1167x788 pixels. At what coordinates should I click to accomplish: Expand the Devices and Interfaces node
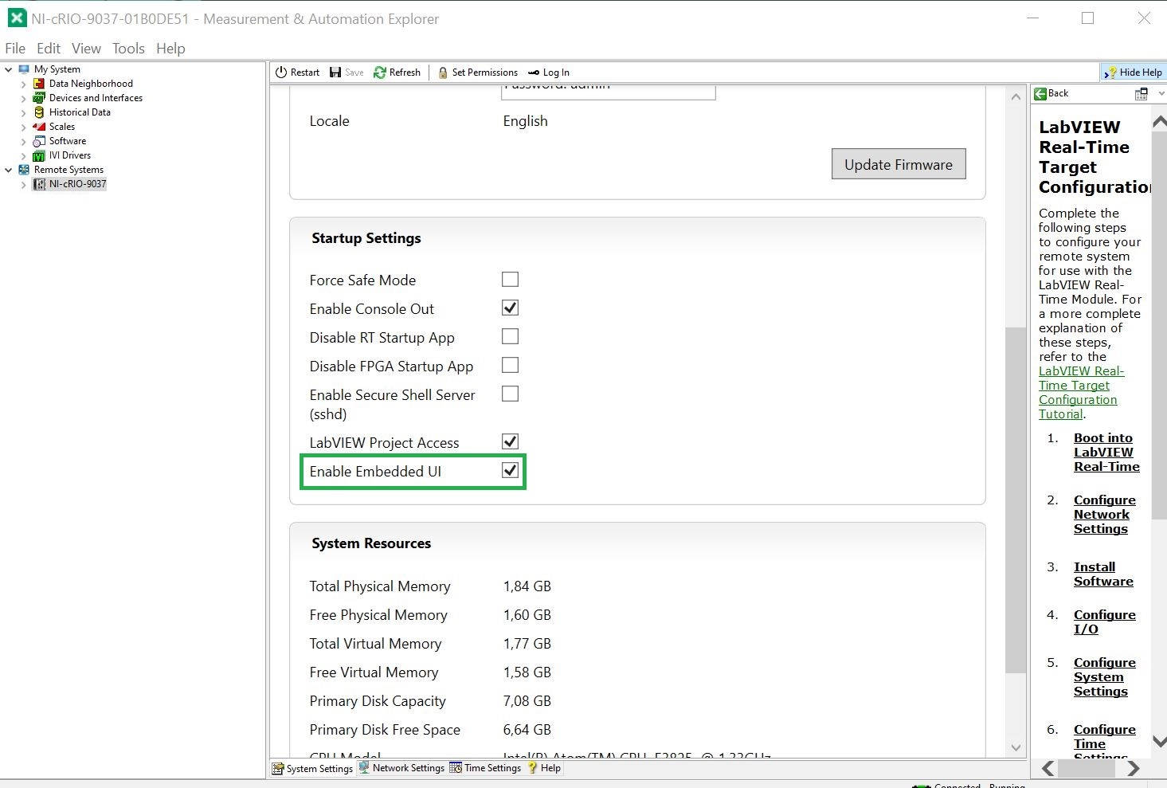point(23,98)
